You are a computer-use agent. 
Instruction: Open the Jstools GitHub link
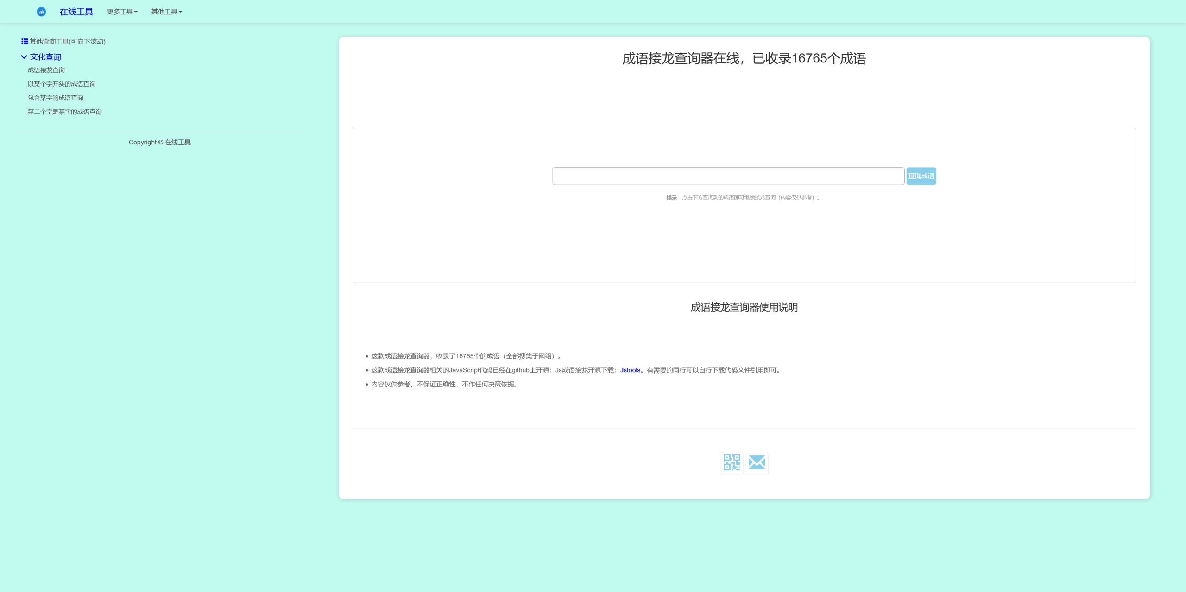(630, 370)
